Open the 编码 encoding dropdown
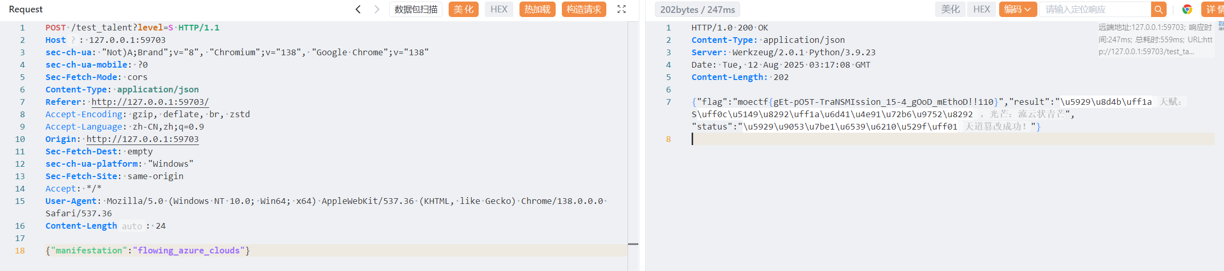1224x271 pixels. (1017, 9)
